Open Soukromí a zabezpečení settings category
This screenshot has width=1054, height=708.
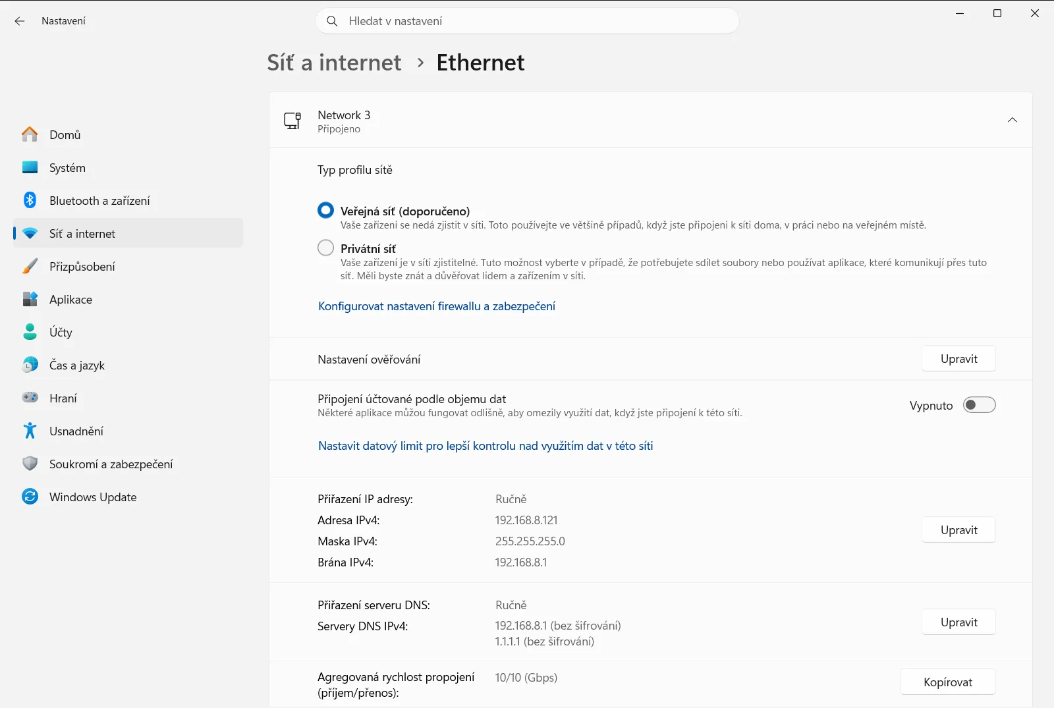tap(128, 464)
